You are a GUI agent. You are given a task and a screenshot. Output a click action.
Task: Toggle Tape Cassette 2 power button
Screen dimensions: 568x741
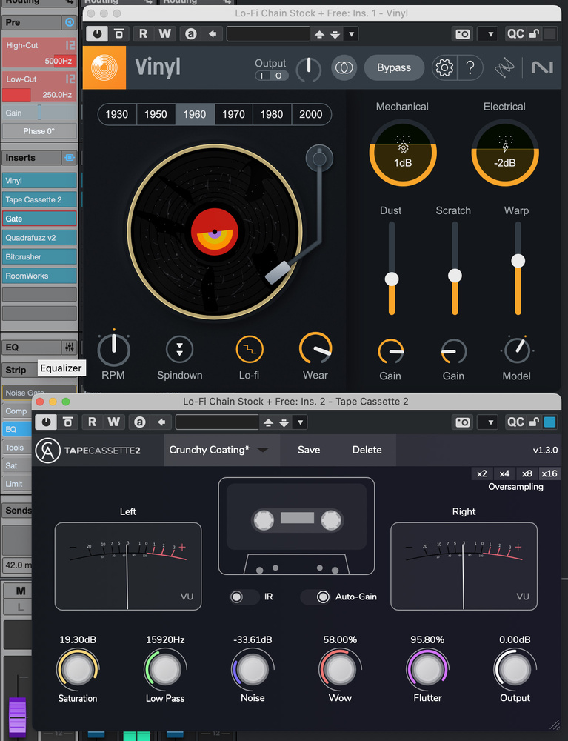(x=46, y=422)
